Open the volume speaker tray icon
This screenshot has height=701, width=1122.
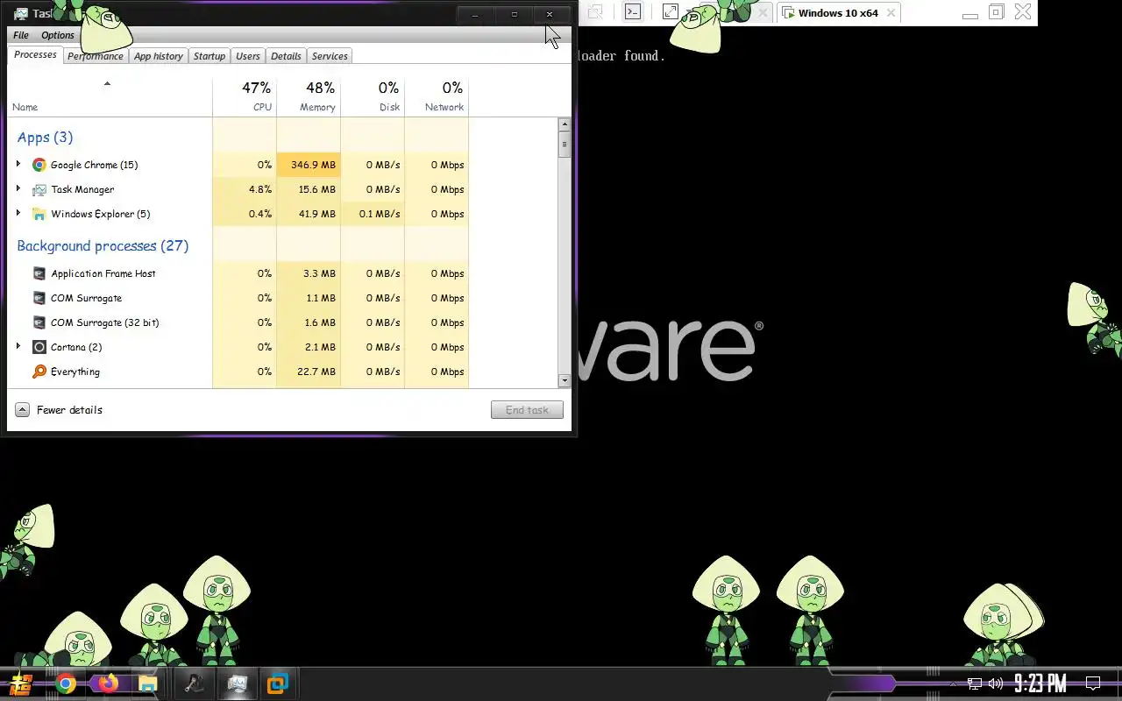pyautogui.click(x=996, y=683)
